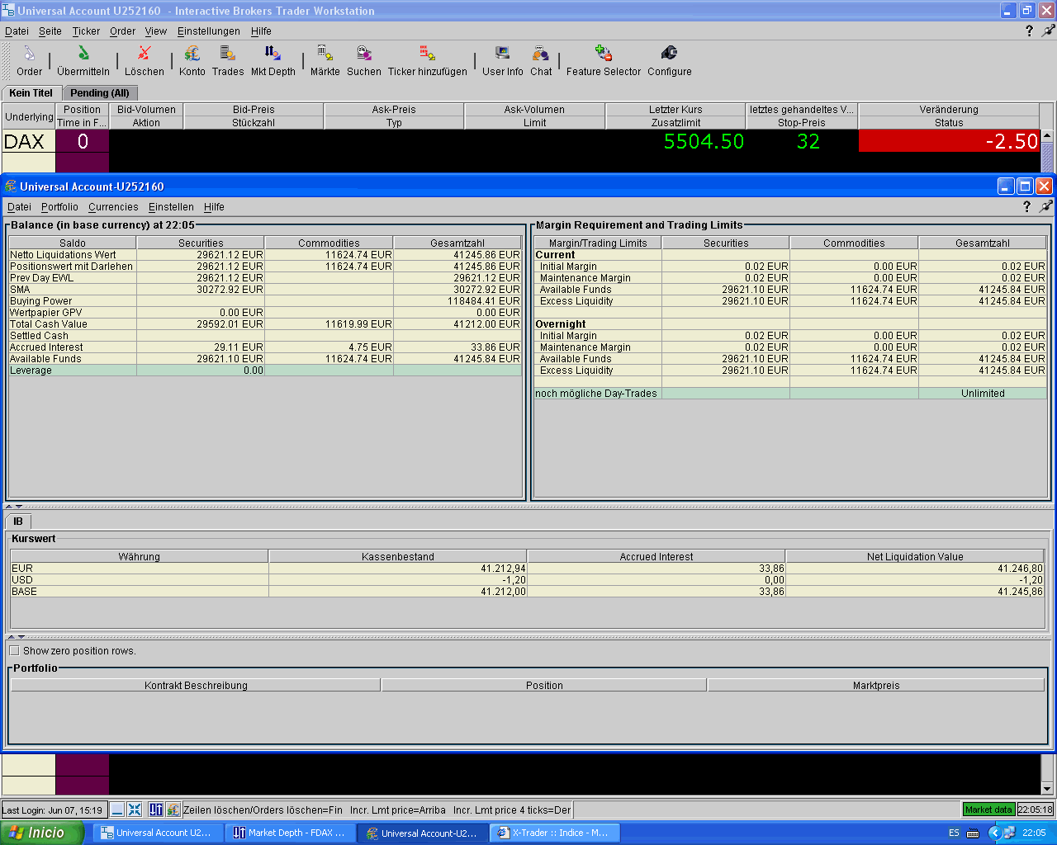
Task: Open the Currencies menu in the Account window
Action: coord(113,207)
